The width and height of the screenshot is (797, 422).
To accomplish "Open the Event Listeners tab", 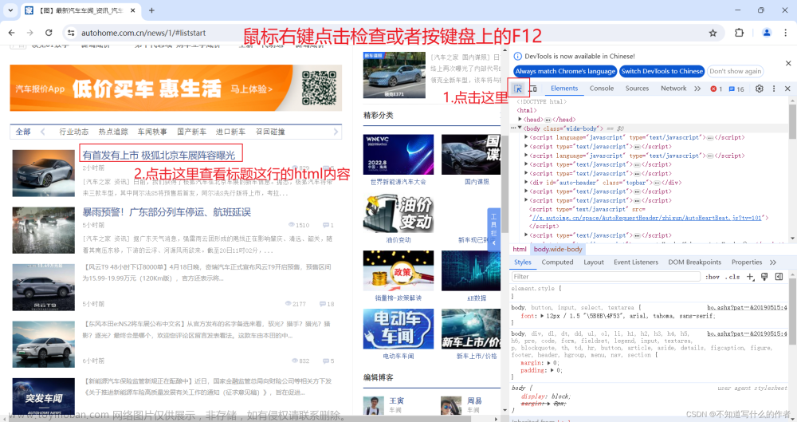I will [x=636, y=262].
